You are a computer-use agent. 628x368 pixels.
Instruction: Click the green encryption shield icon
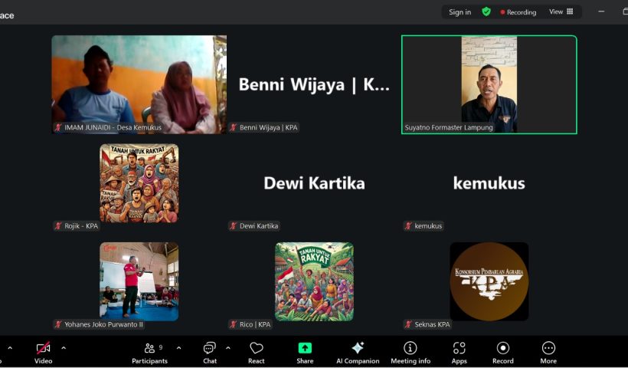pos(486,11)
